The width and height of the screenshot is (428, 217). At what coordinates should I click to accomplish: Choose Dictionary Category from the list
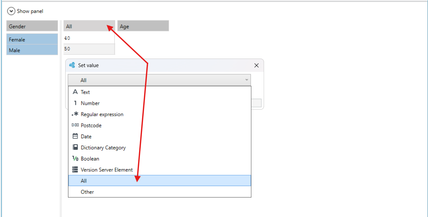[160, 148]
